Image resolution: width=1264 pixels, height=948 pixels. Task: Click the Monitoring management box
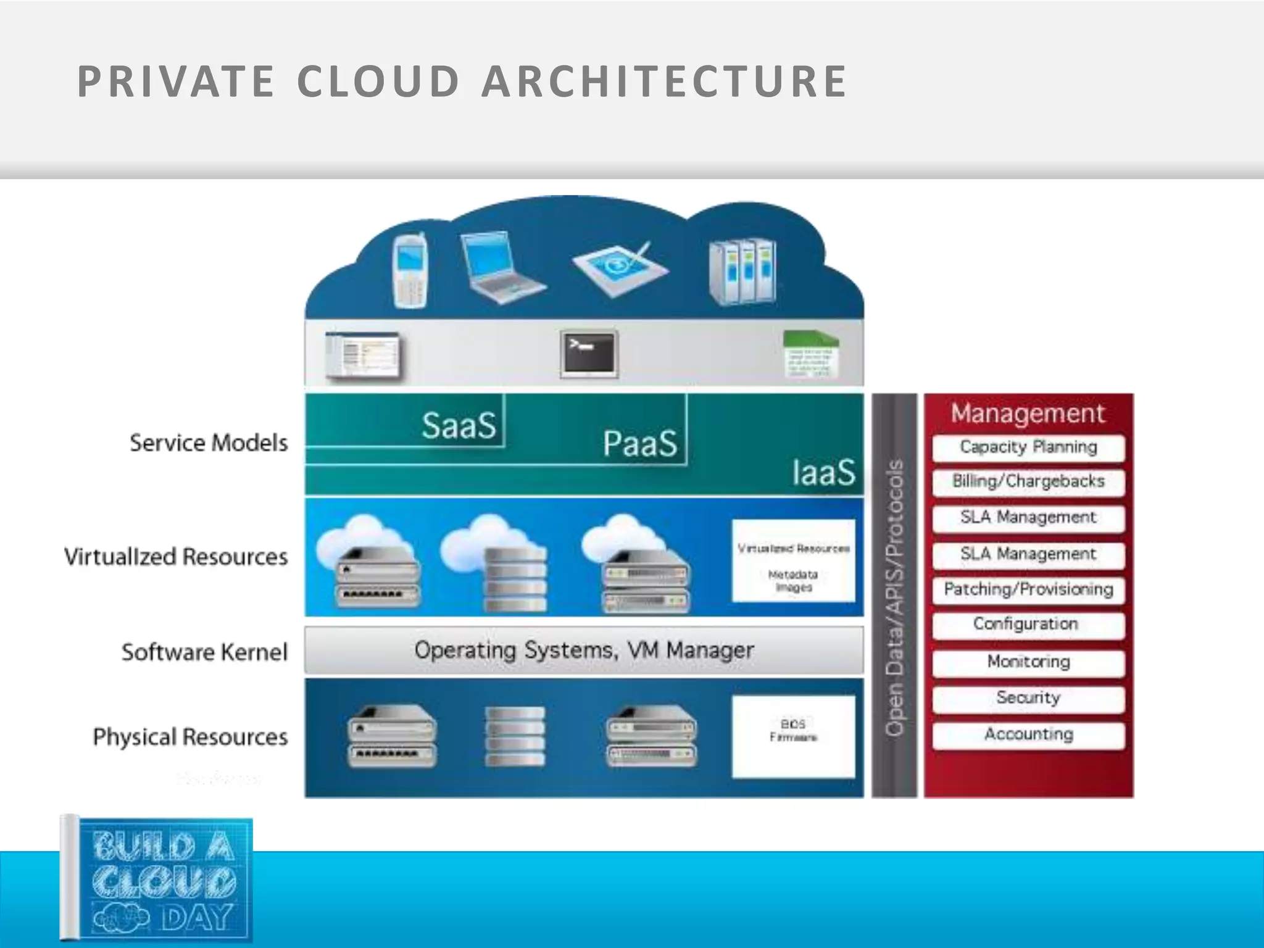[x=1028, y=662]
